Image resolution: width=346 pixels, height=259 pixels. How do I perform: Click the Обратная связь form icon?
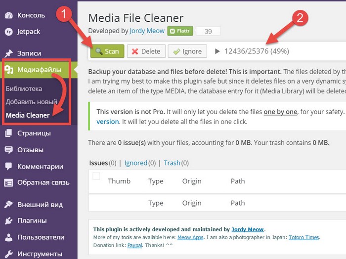(9, 183)
